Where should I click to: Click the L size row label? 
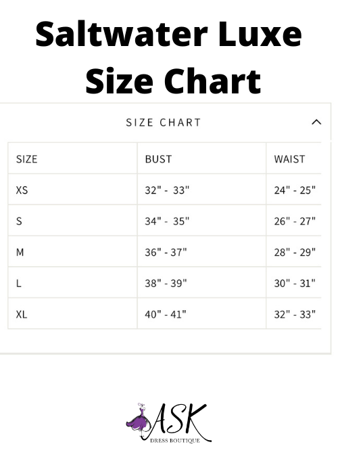tap(19, 283)
